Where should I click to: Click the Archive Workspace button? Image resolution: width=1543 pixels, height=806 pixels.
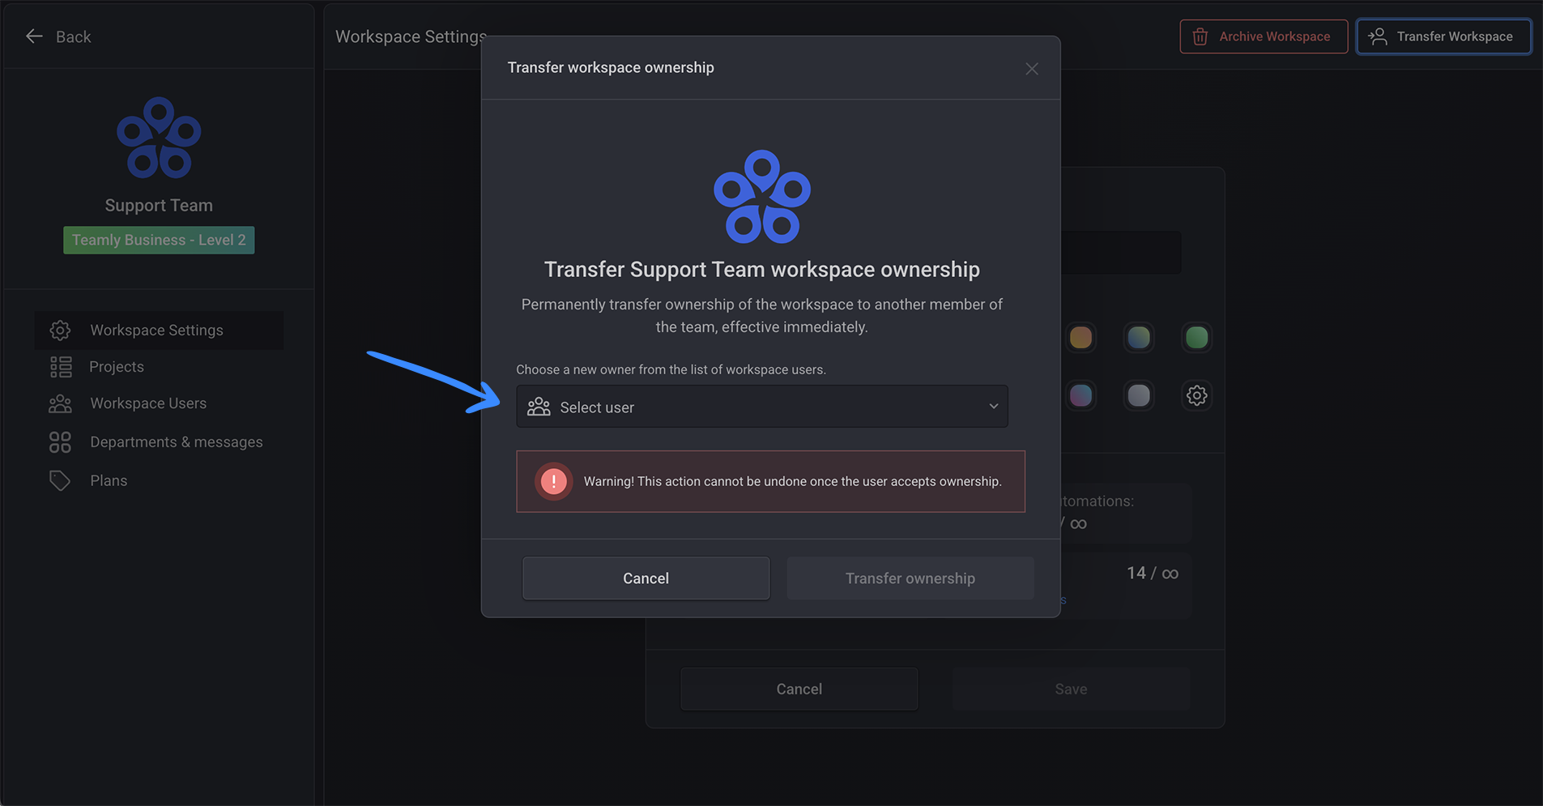coord(1264,36)
